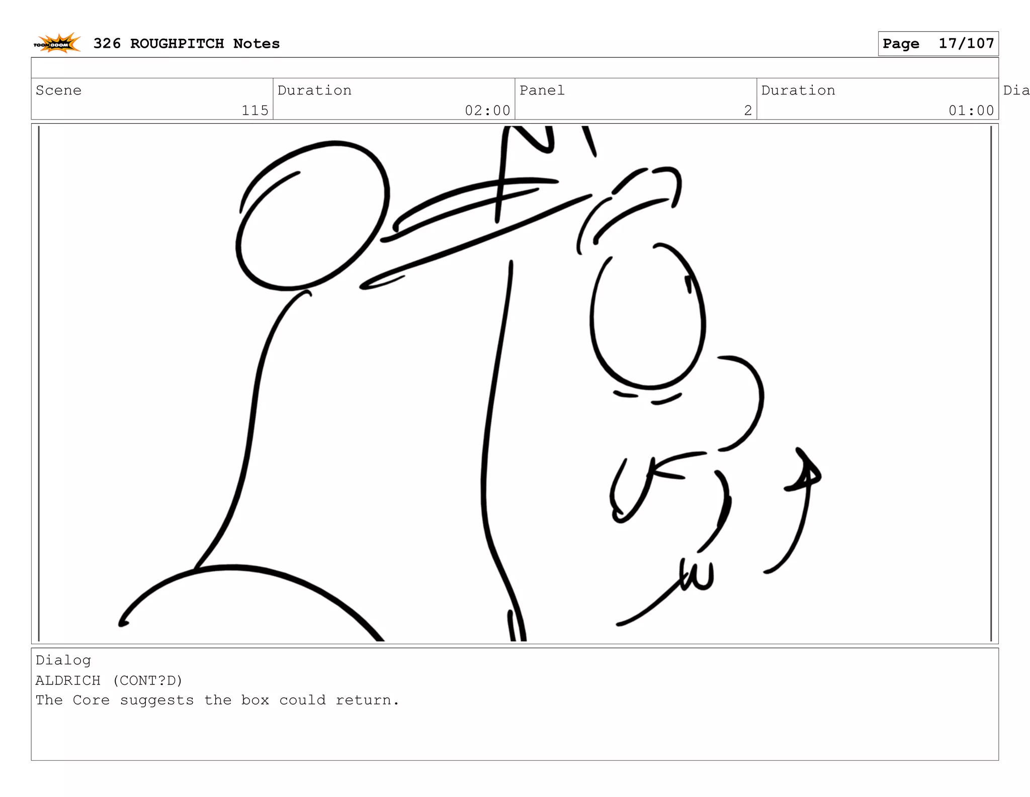Click the ALDRICH (CONT?D) character name
The width and height of the screenshot is (1030, 797).
click(109, 680)
